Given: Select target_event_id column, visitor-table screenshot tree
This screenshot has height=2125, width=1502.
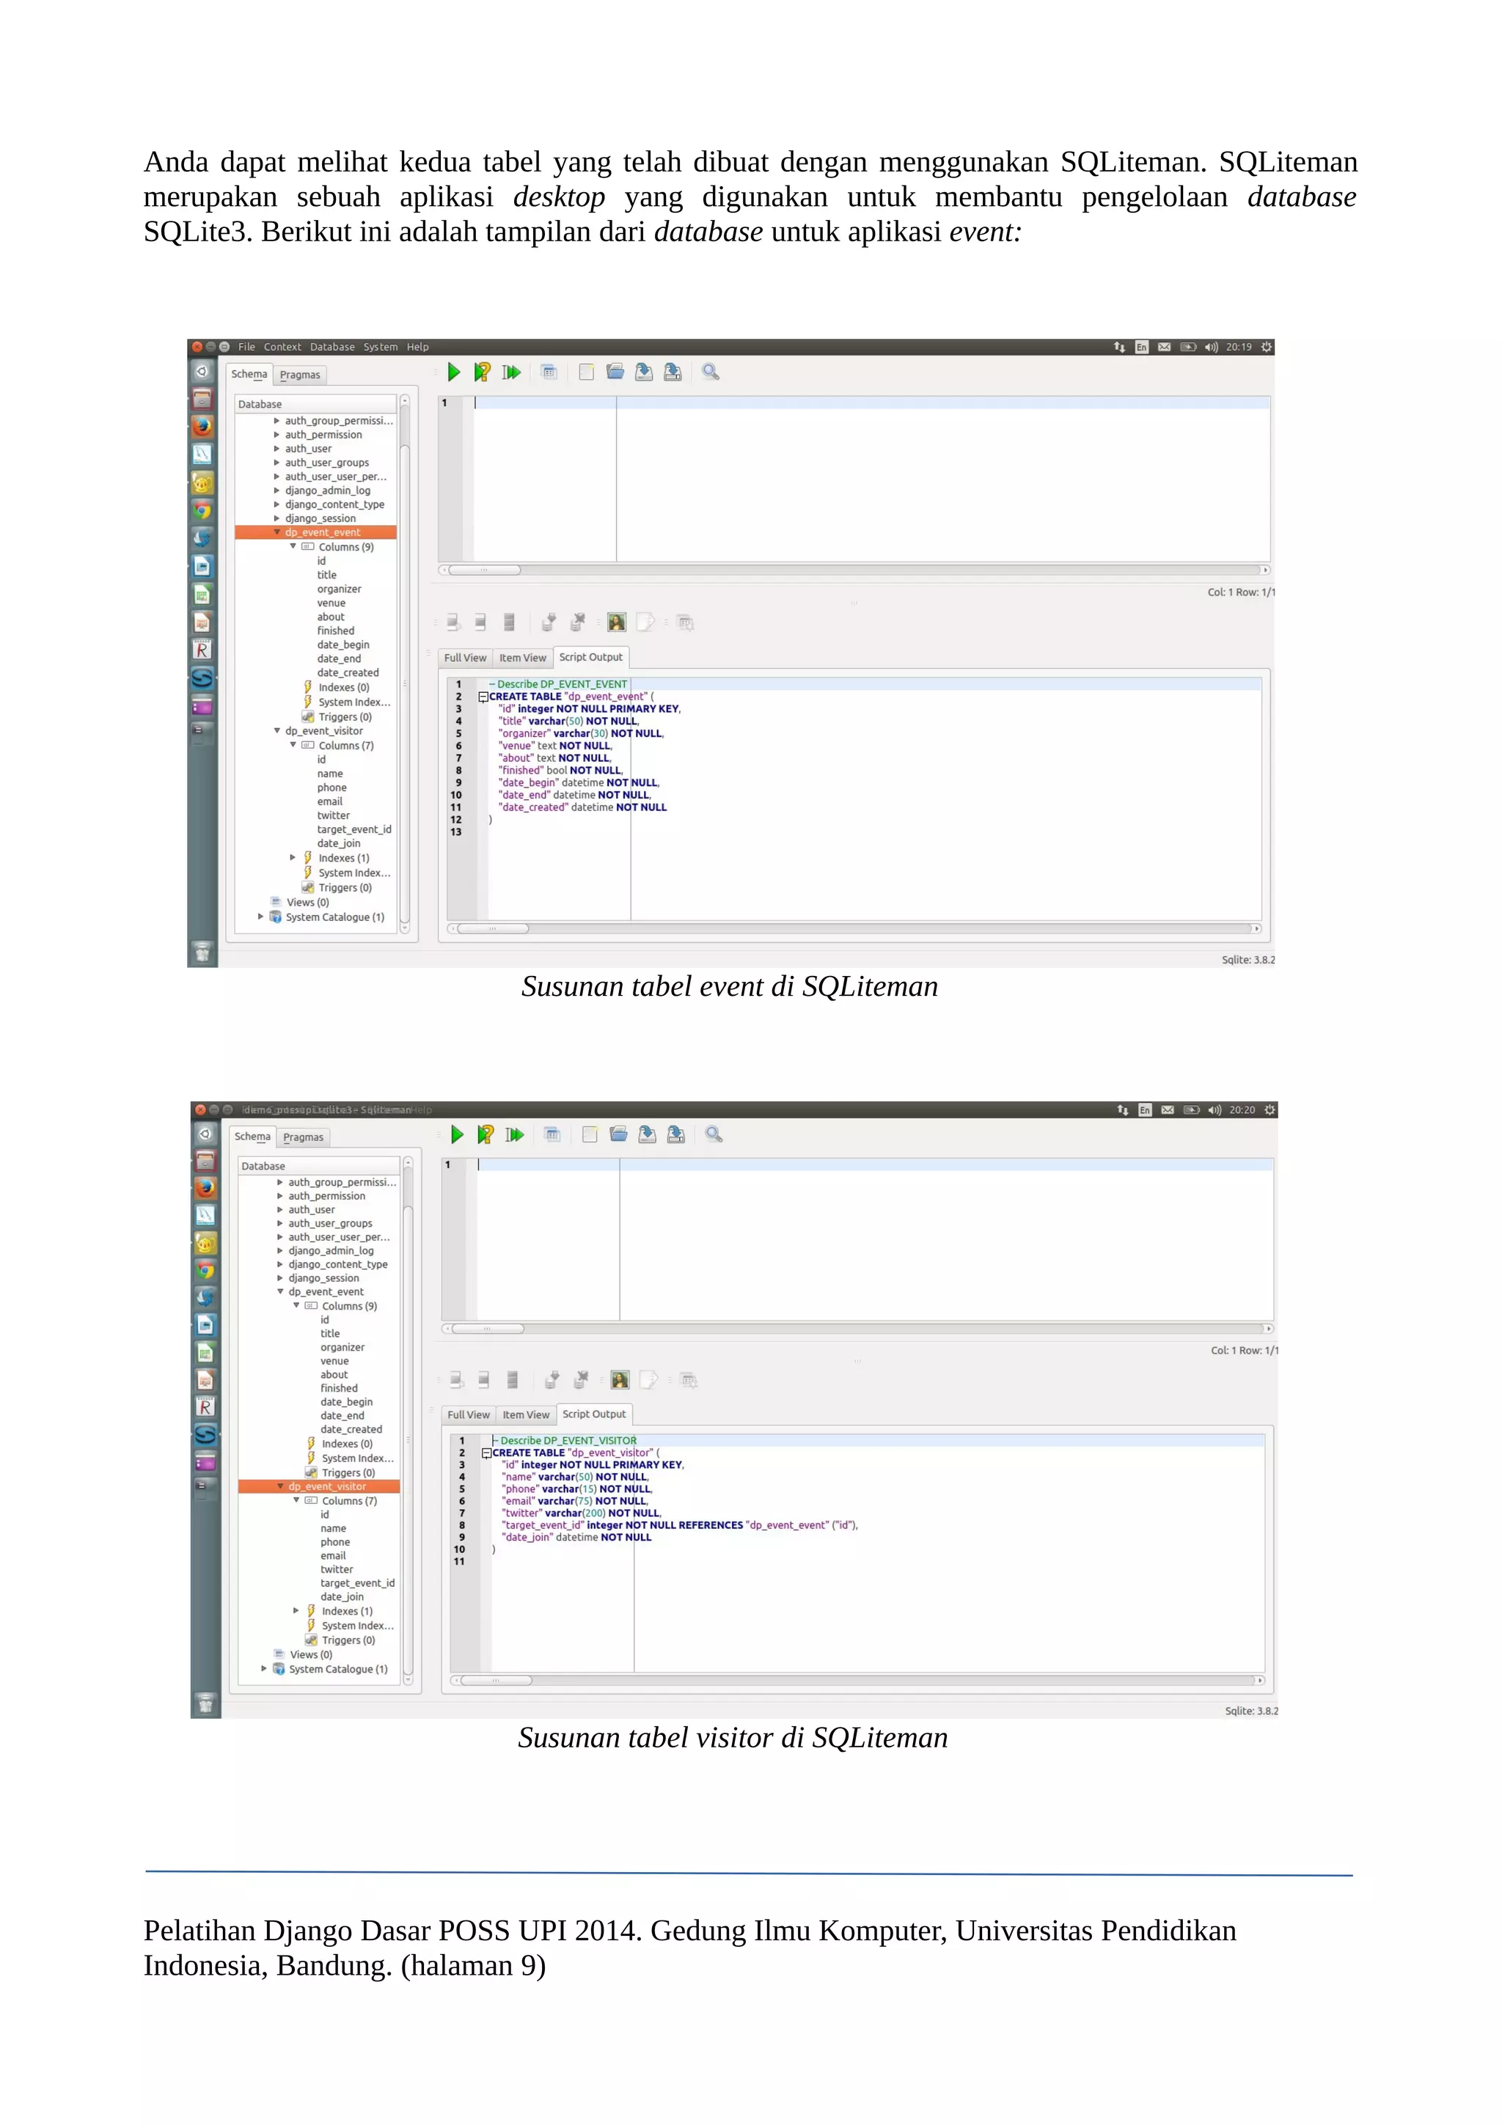Looking at the screenshot, I should point(357,1582).
